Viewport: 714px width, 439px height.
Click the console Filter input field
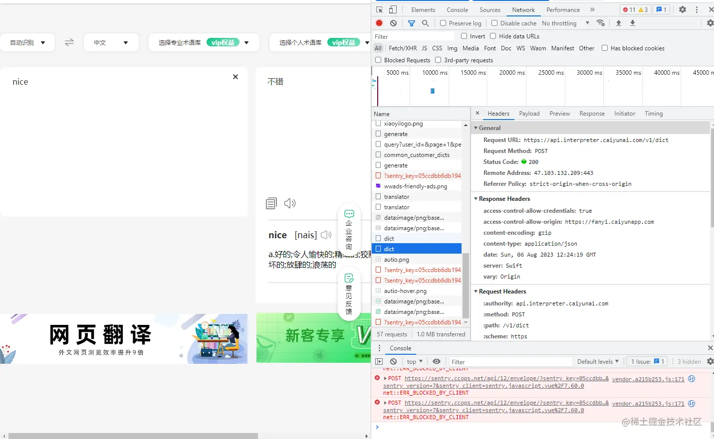(510, 362)
